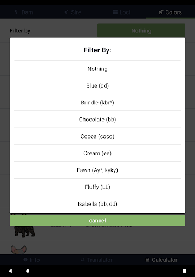Switch to the Sire tab

tap(73, 12)
